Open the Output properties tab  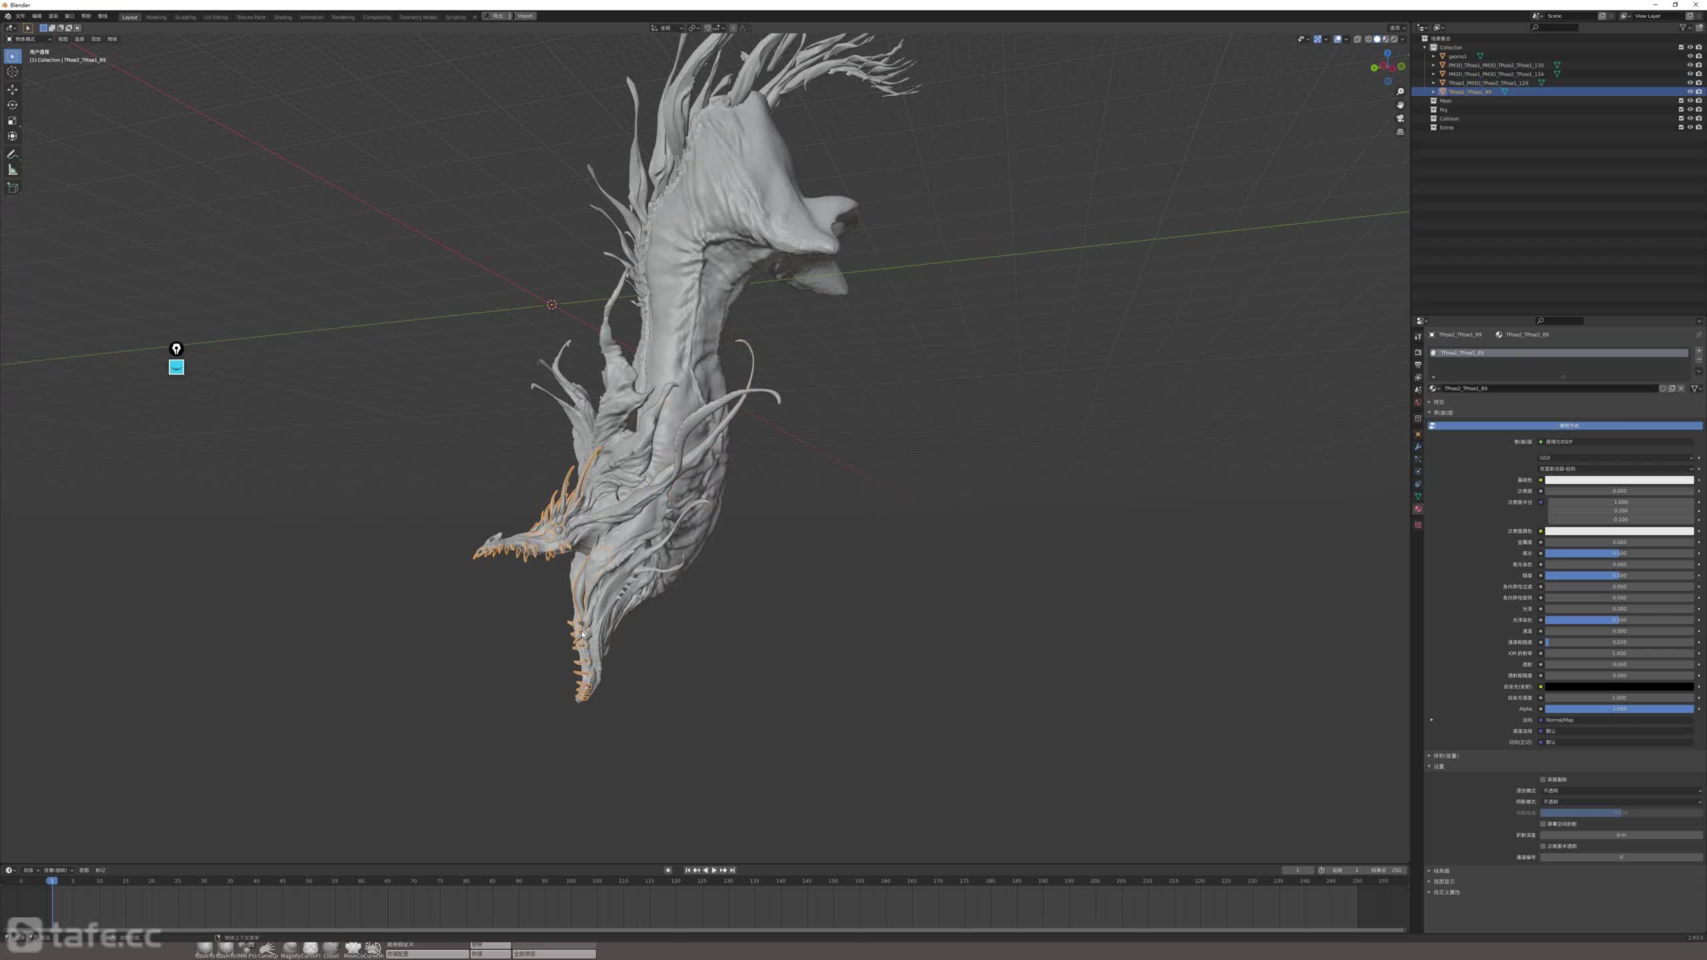click(x=1418, y=365)
